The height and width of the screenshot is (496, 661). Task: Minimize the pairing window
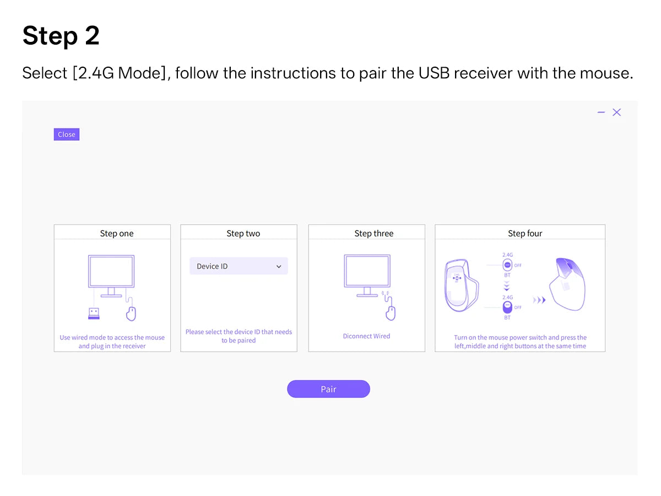point(601,112)
